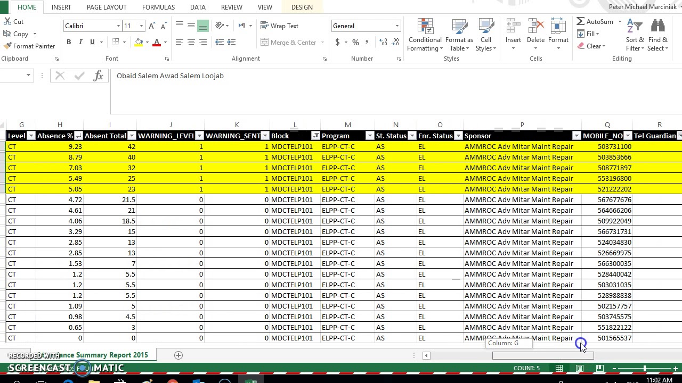The image size is (682, 383).
Task: Apply the yellow fill color bucket
Action: (x=139, y=42)
